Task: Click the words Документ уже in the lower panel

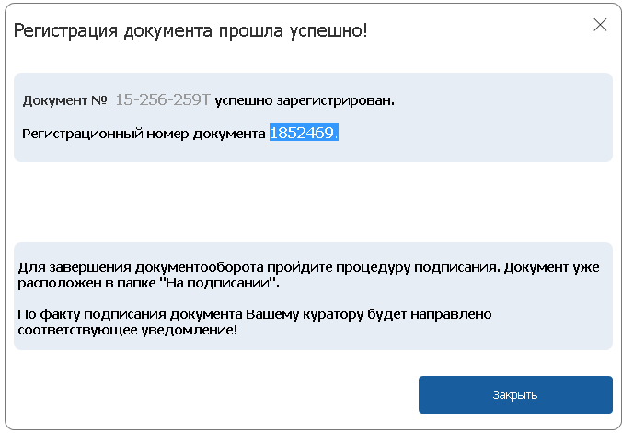Action: click(x=552, y=267)
